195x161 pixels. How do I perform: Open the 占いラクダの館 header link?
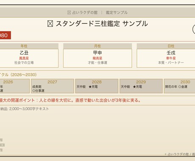[85, 13]
